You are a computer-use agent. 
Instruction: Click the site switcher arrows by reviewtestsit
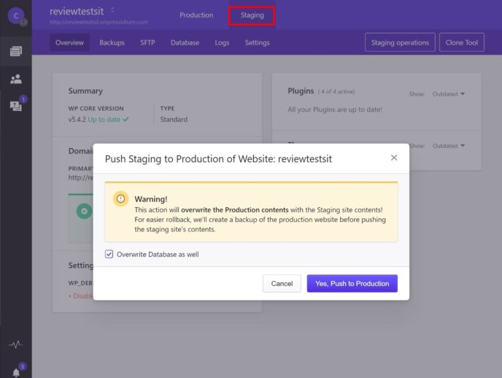tap(112, 10)
